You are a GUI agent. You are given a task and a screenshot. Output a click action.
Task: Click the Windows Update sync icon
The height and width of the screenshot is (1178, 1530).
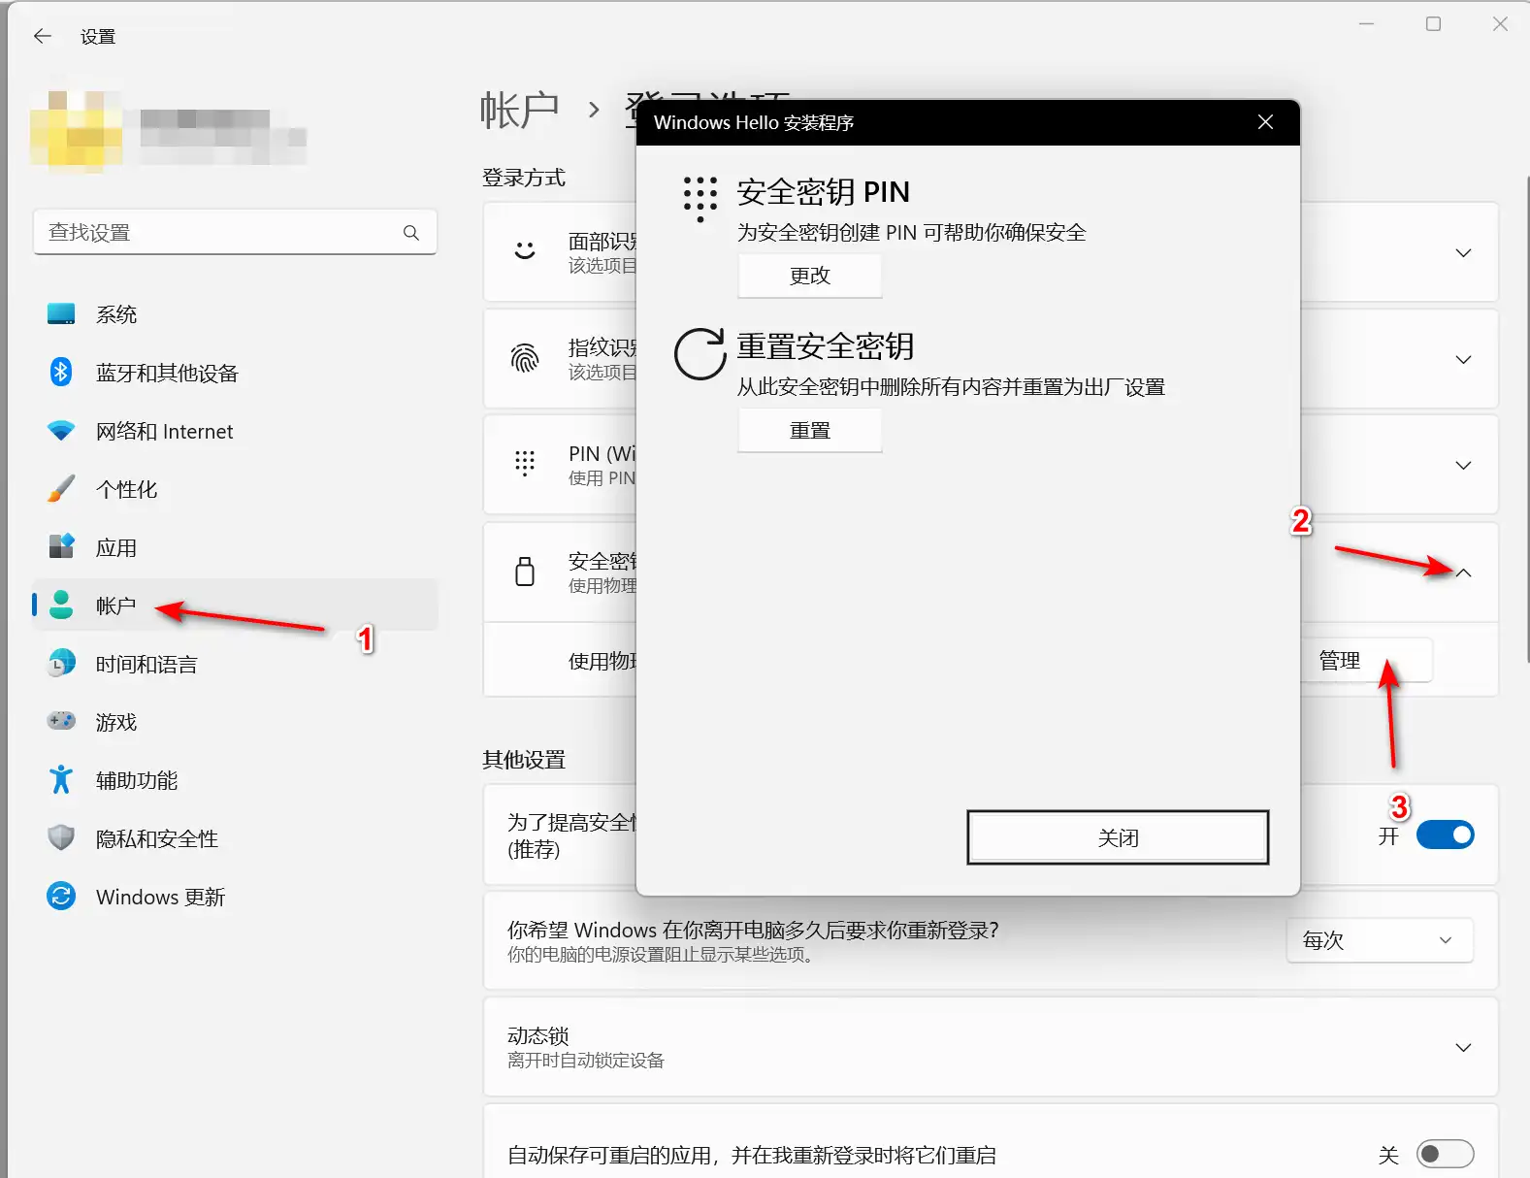[61, 896]
